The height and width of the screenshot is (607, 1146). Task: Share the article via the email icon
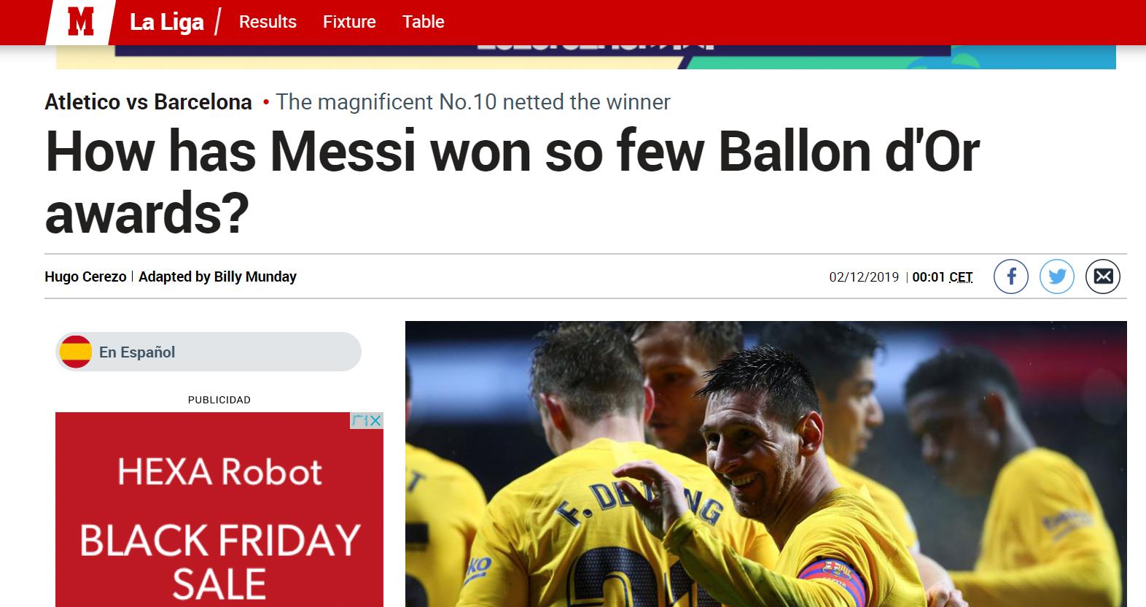coord(1103,277)
